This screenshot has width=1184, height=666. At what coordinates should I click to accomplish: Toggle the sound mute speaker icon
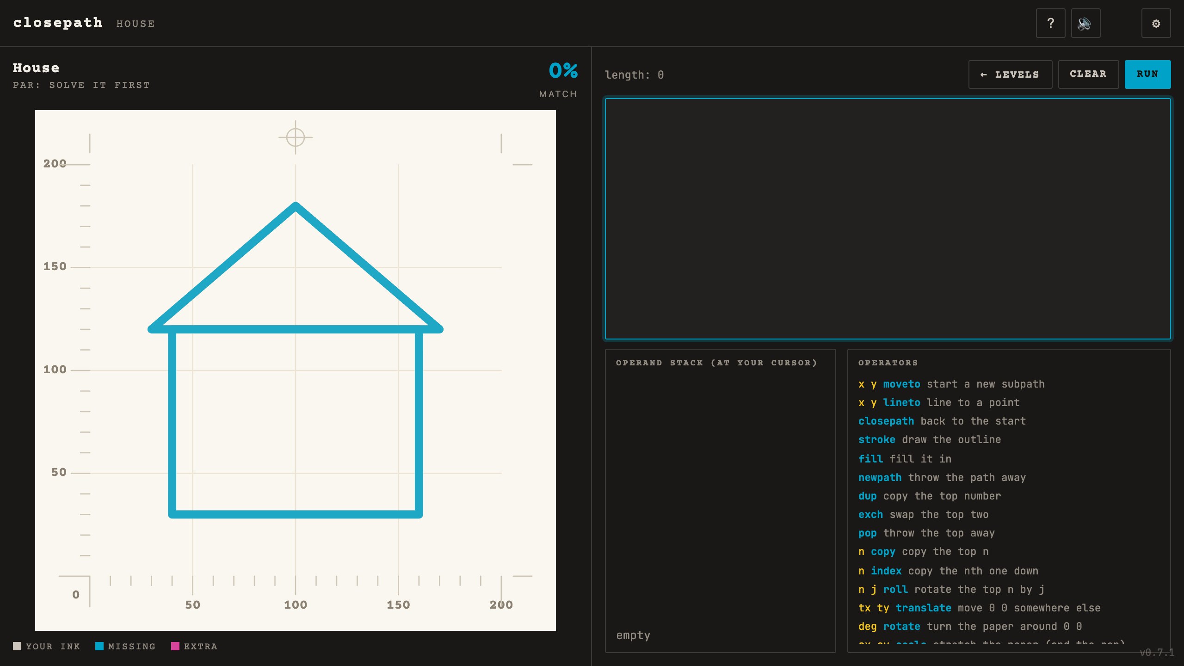[x=1085, y=23]
